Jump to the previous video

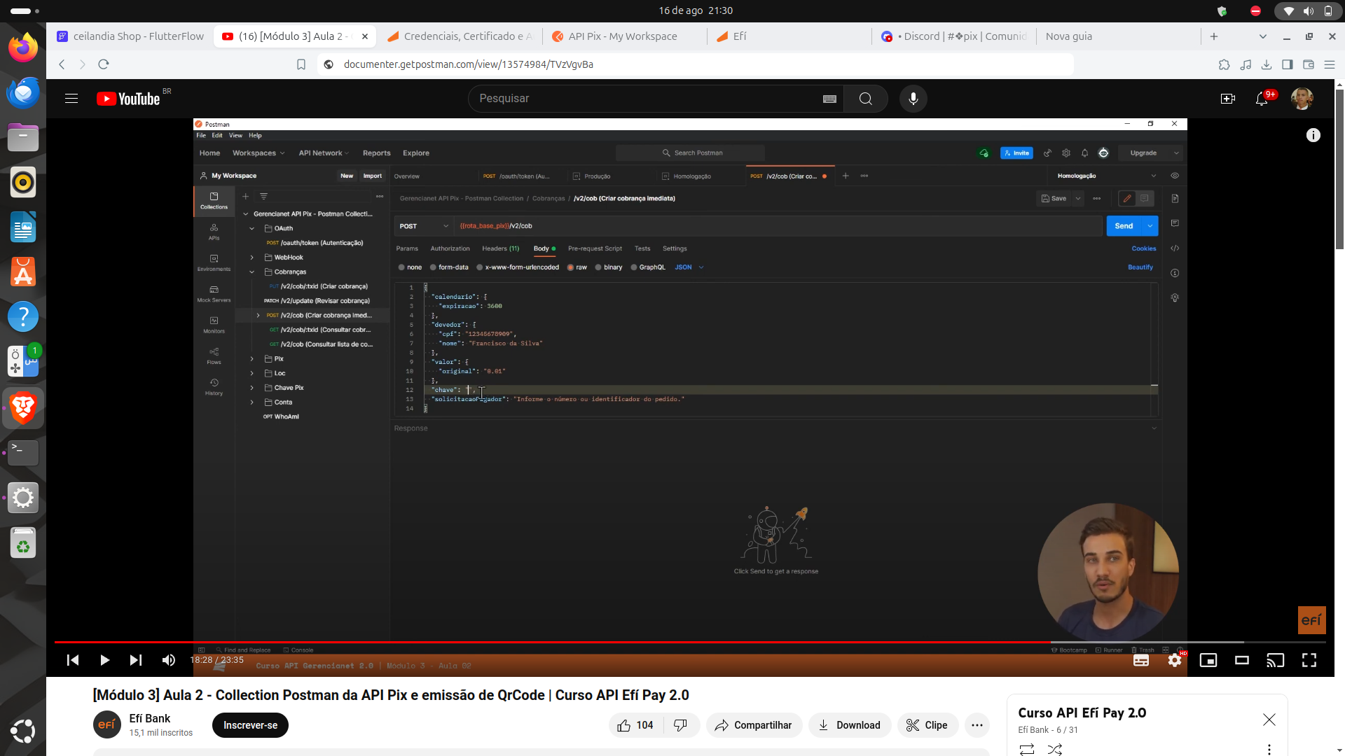point(73,660)
